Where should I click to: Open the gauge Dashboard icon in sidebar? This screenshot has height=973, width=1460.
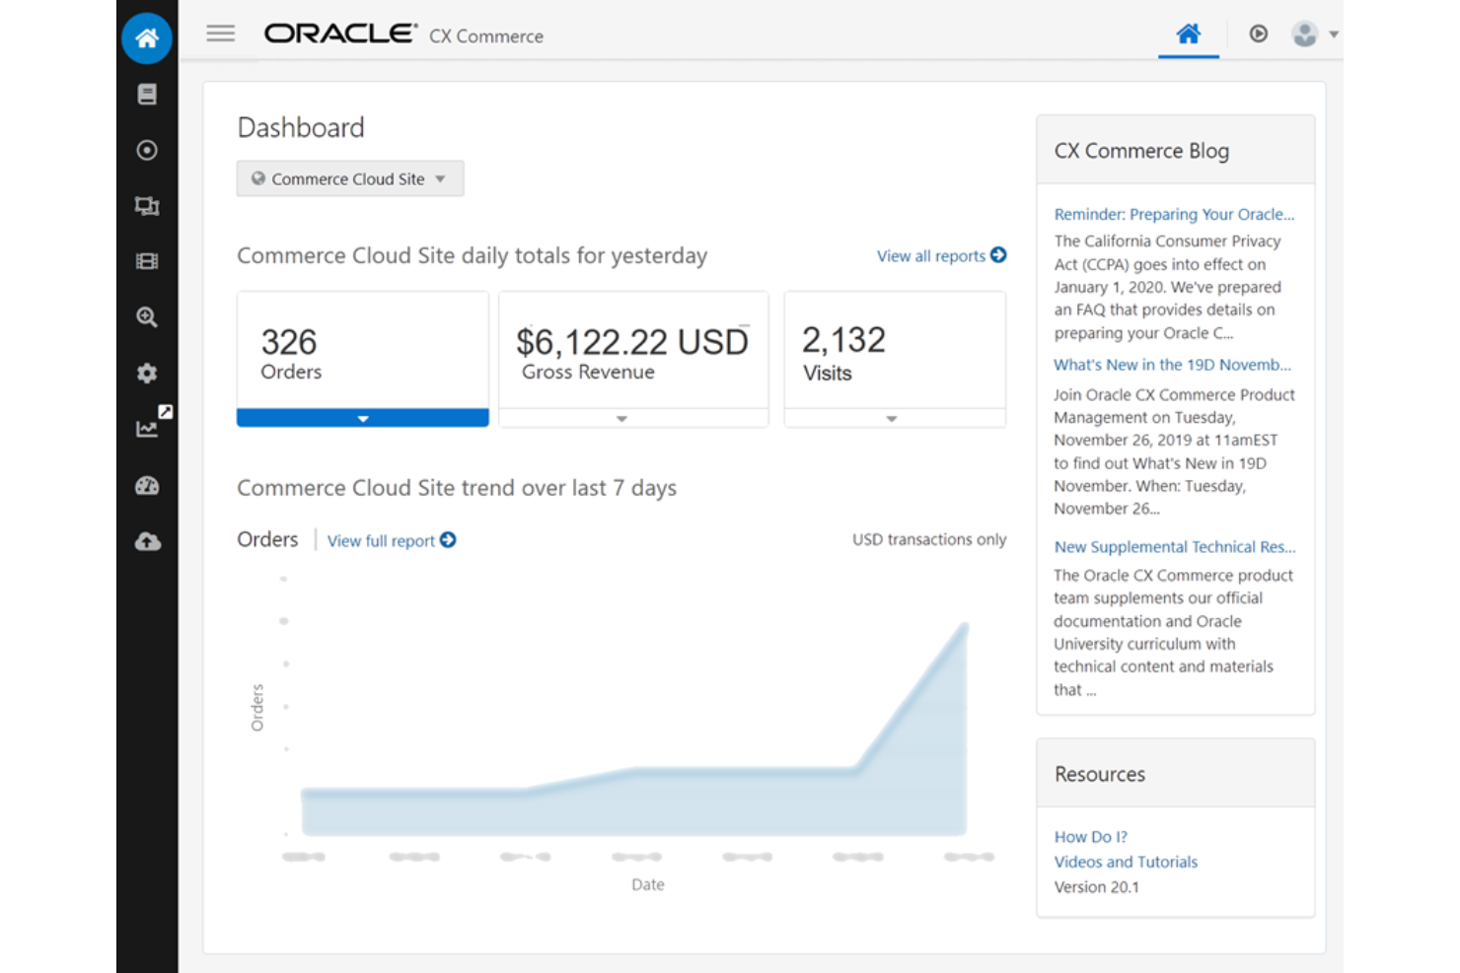pos(147,485)
